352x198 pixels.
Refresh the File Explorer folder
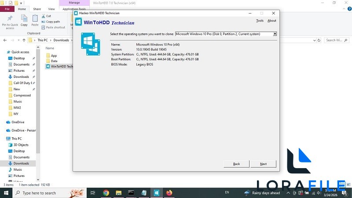(x=319, y=40)
